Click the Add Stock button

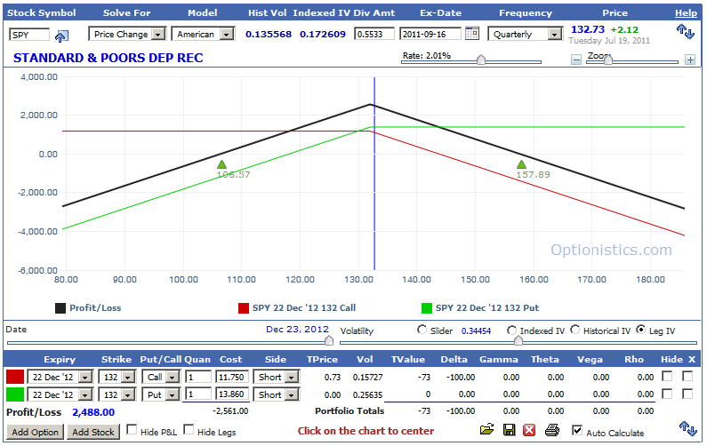[93, 432]
